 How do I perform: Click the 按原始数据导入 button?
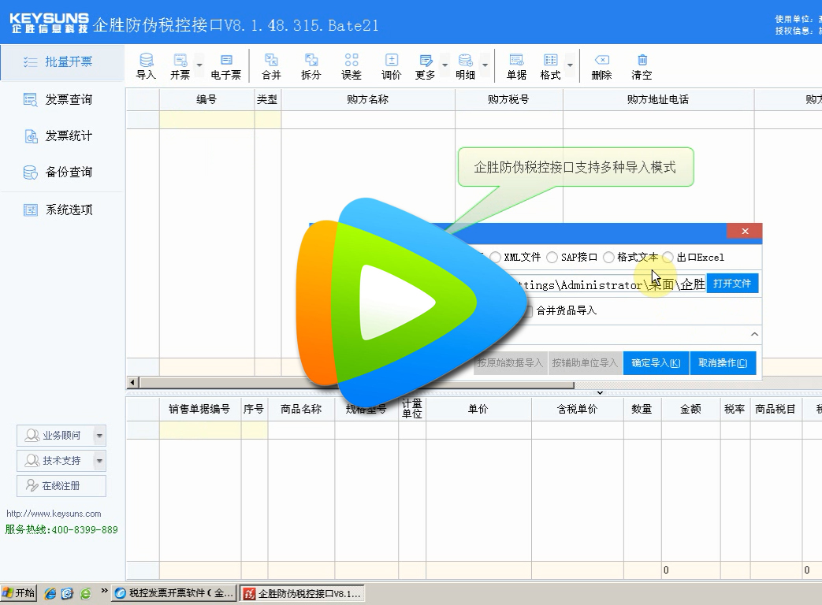[510, 363]
